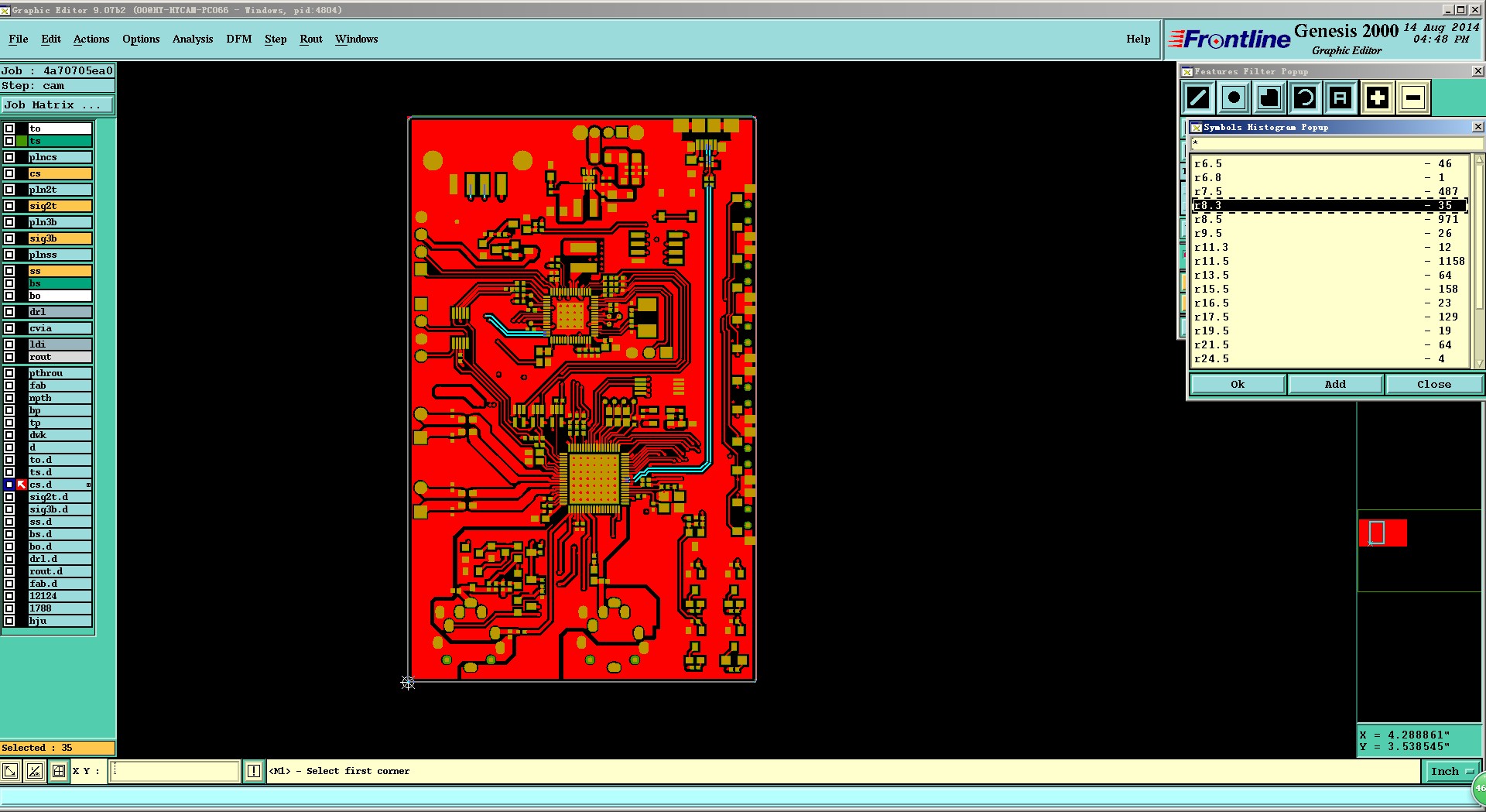Toggle the Arcs filter icon
The width and height of the screenshot is (1486, 812).
1305,98
